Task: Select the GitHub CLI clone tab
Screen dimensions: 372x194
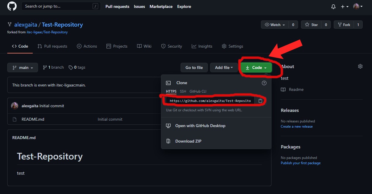Action: click(x=198, y=91)
